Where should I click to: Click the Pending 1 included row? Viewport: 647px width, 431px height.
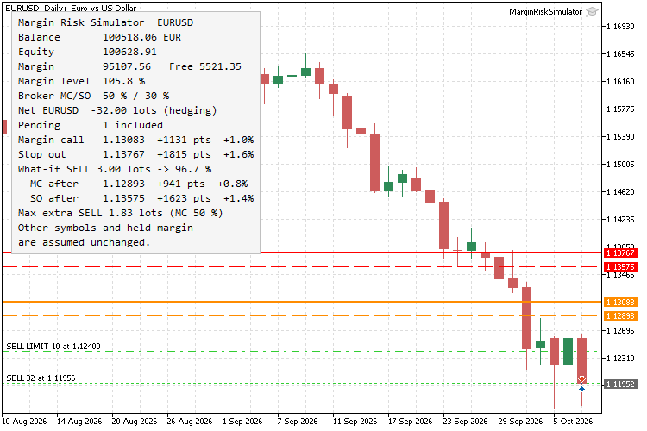tap(91, 125)
